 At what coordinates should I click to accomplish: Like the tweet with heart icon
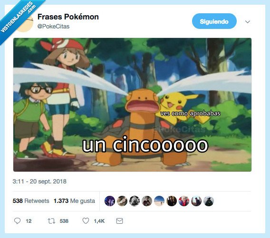(x=86, y=221)
